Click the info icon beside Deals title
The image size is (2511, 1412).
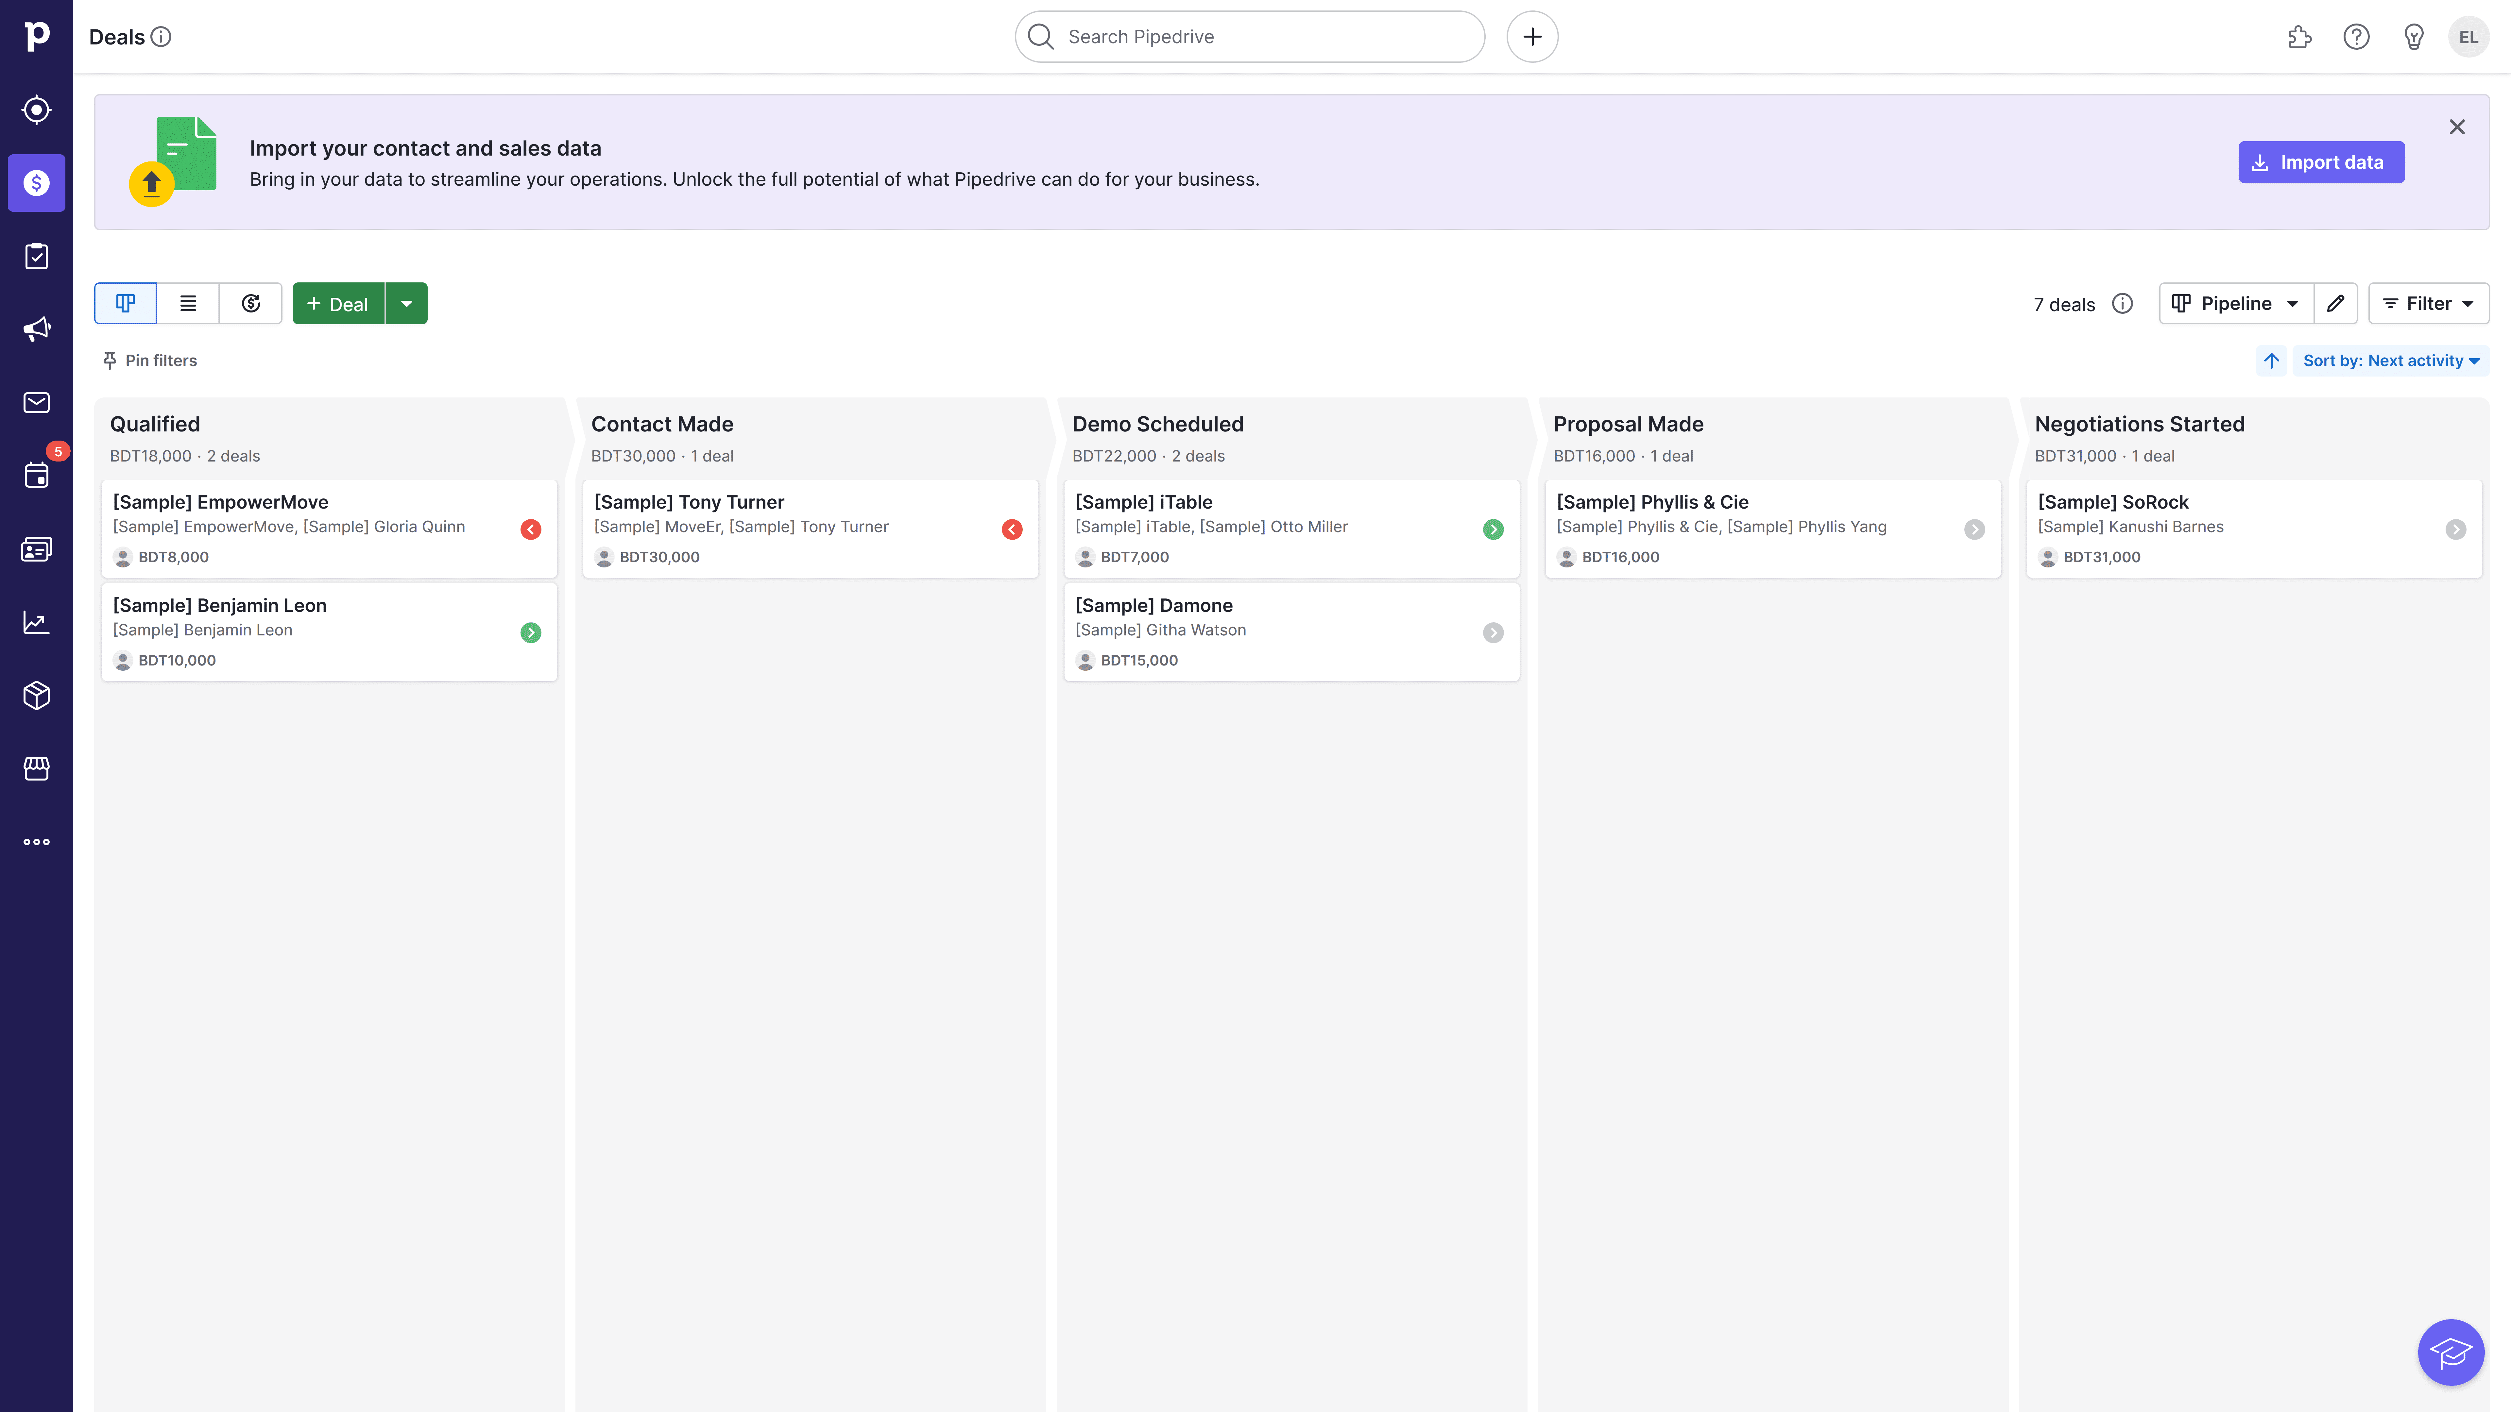pyautogui.click(x=161, y=37)
